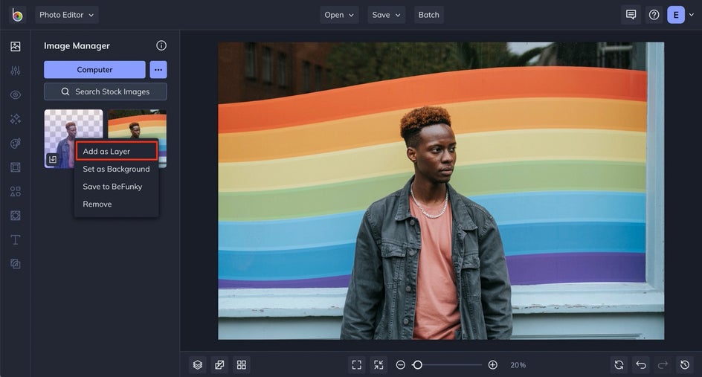Expand the Save dropdown menu
702x377 pixels.
click(386, 15)
